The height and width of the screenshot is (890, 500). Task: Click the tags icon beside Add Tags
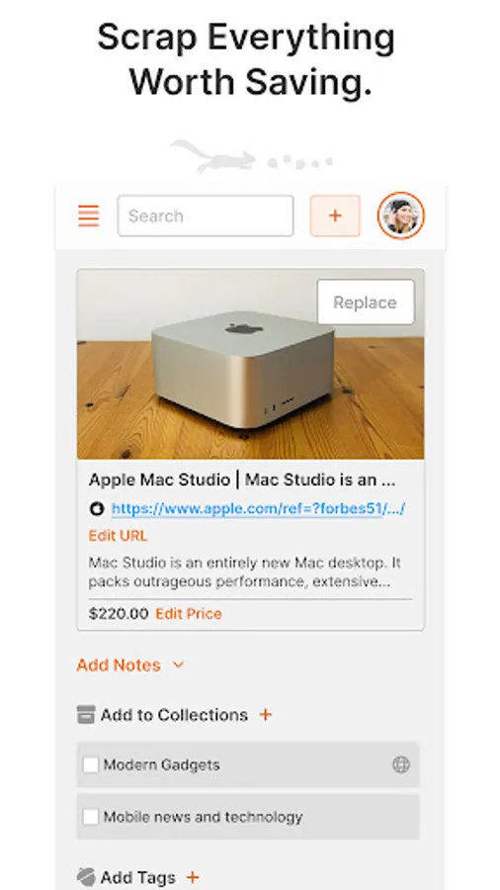pos(86,877)
